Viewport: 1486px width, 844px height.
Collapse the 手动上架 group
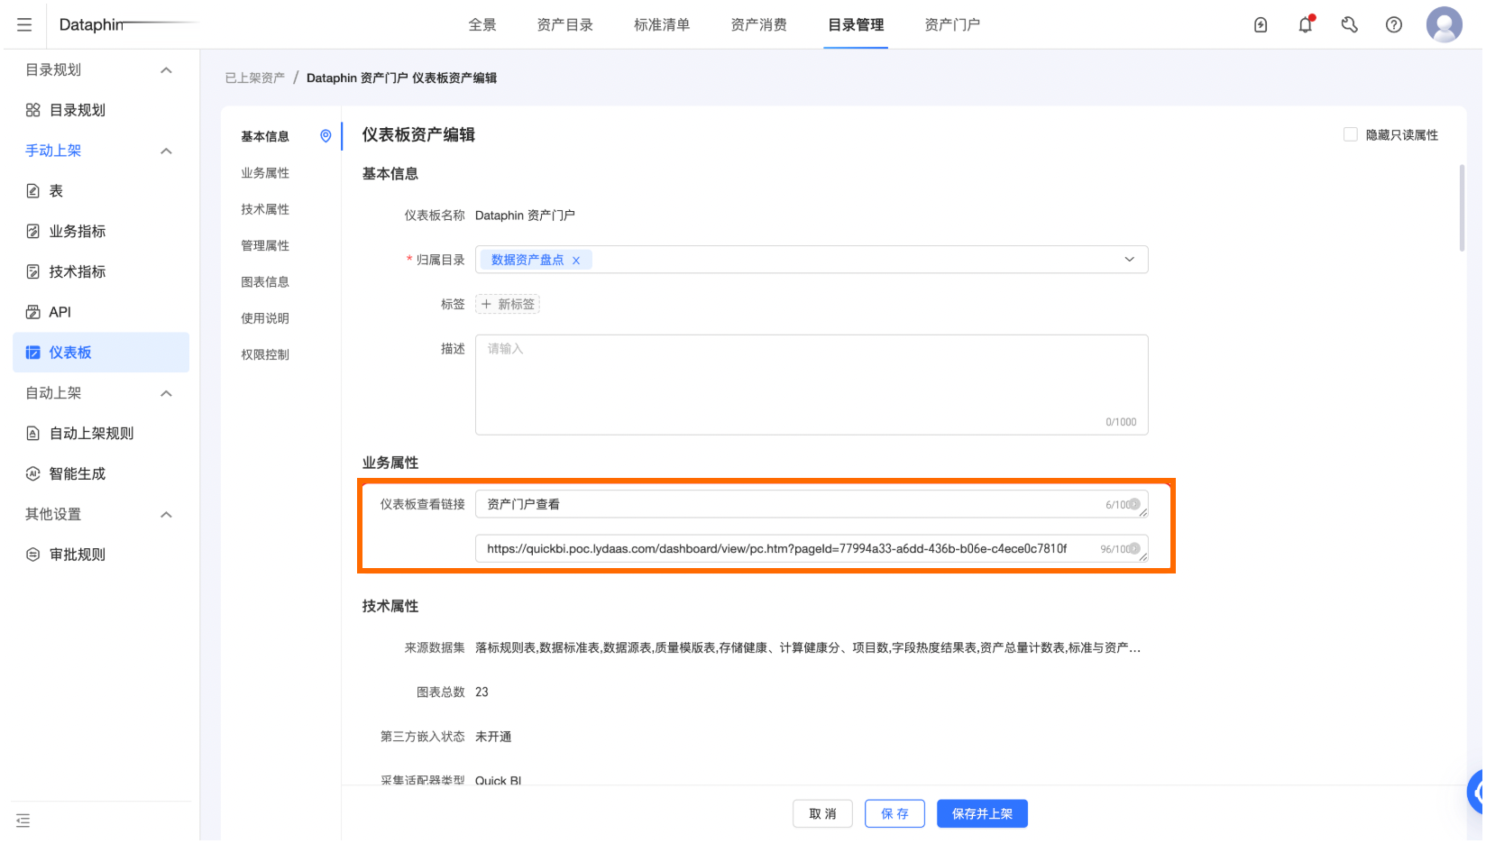166,151
